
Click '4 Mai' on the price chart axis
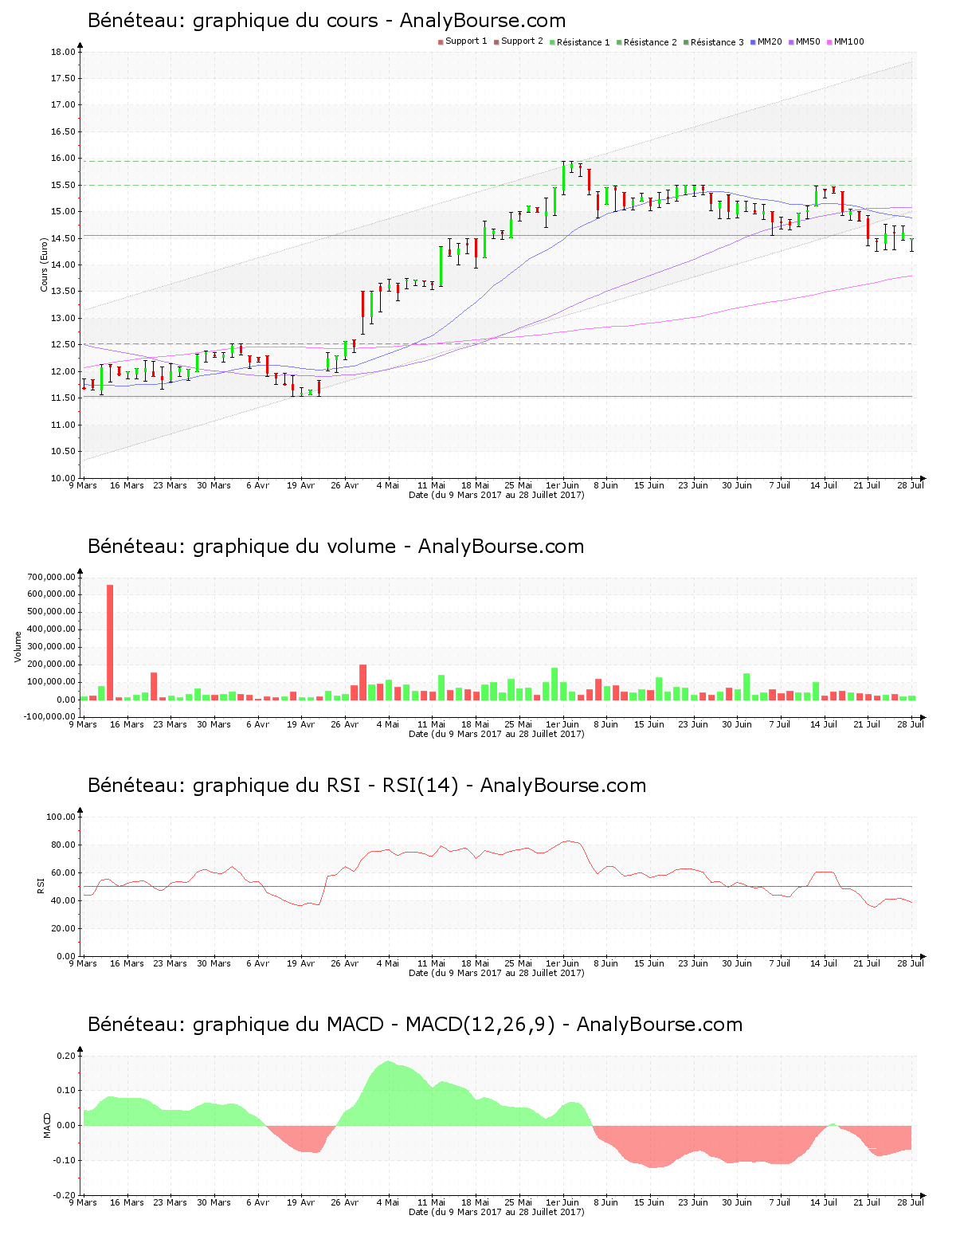click(388, 485)
